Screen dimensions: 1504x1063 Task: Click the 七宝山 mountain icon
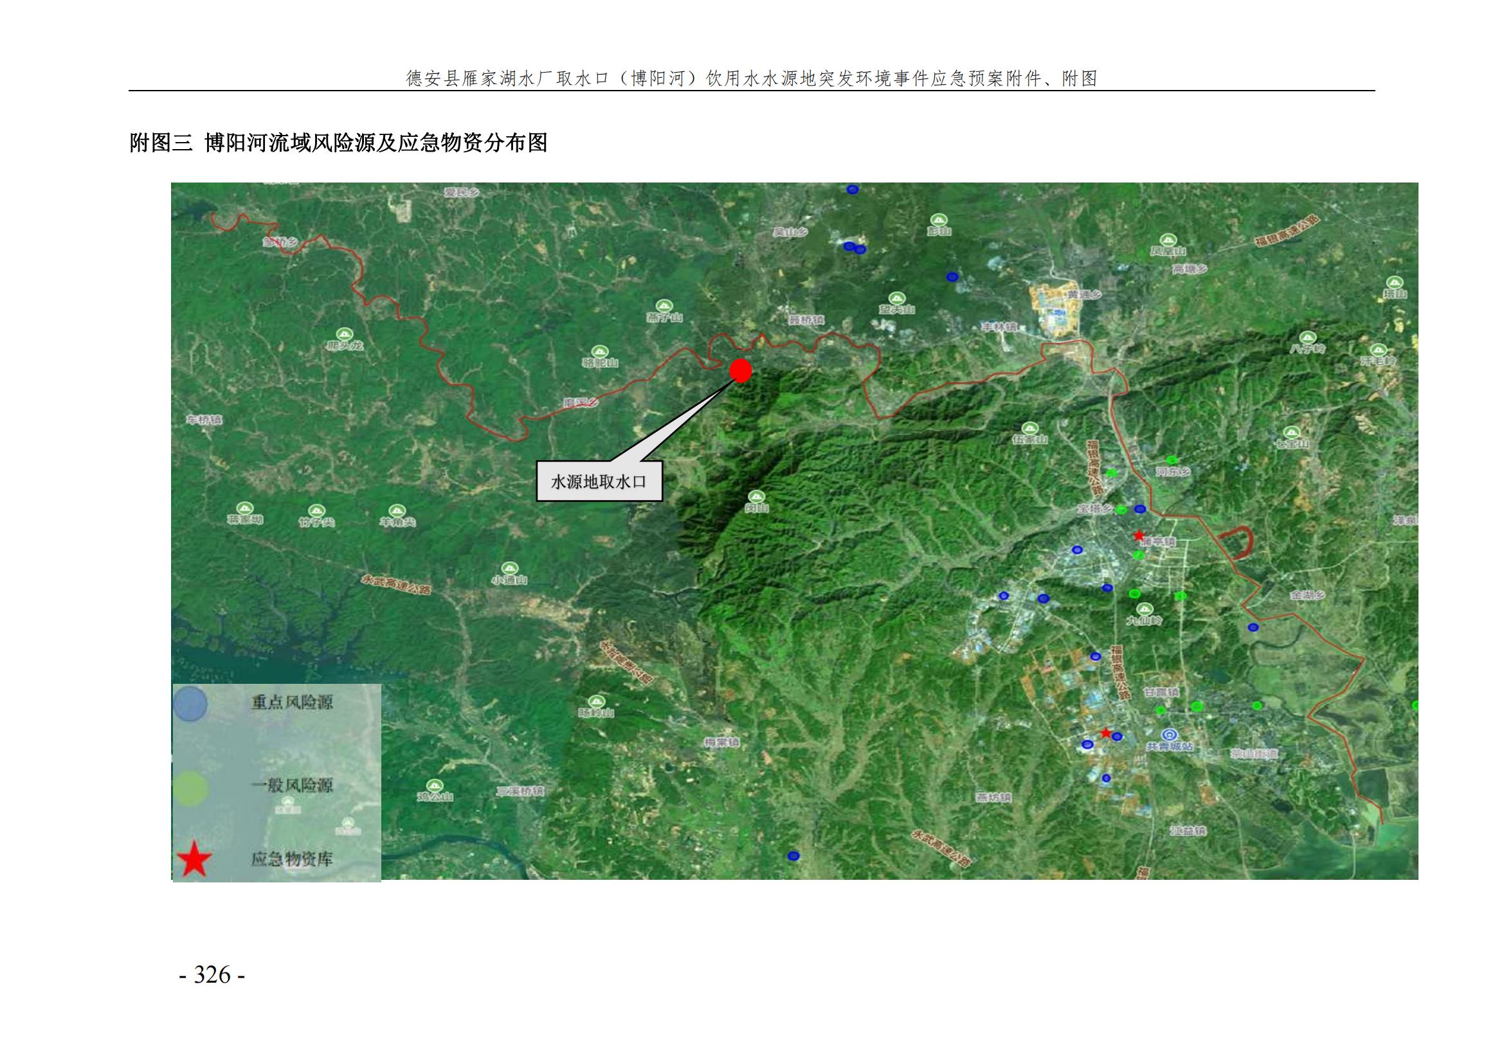[x=1291, y=432]
